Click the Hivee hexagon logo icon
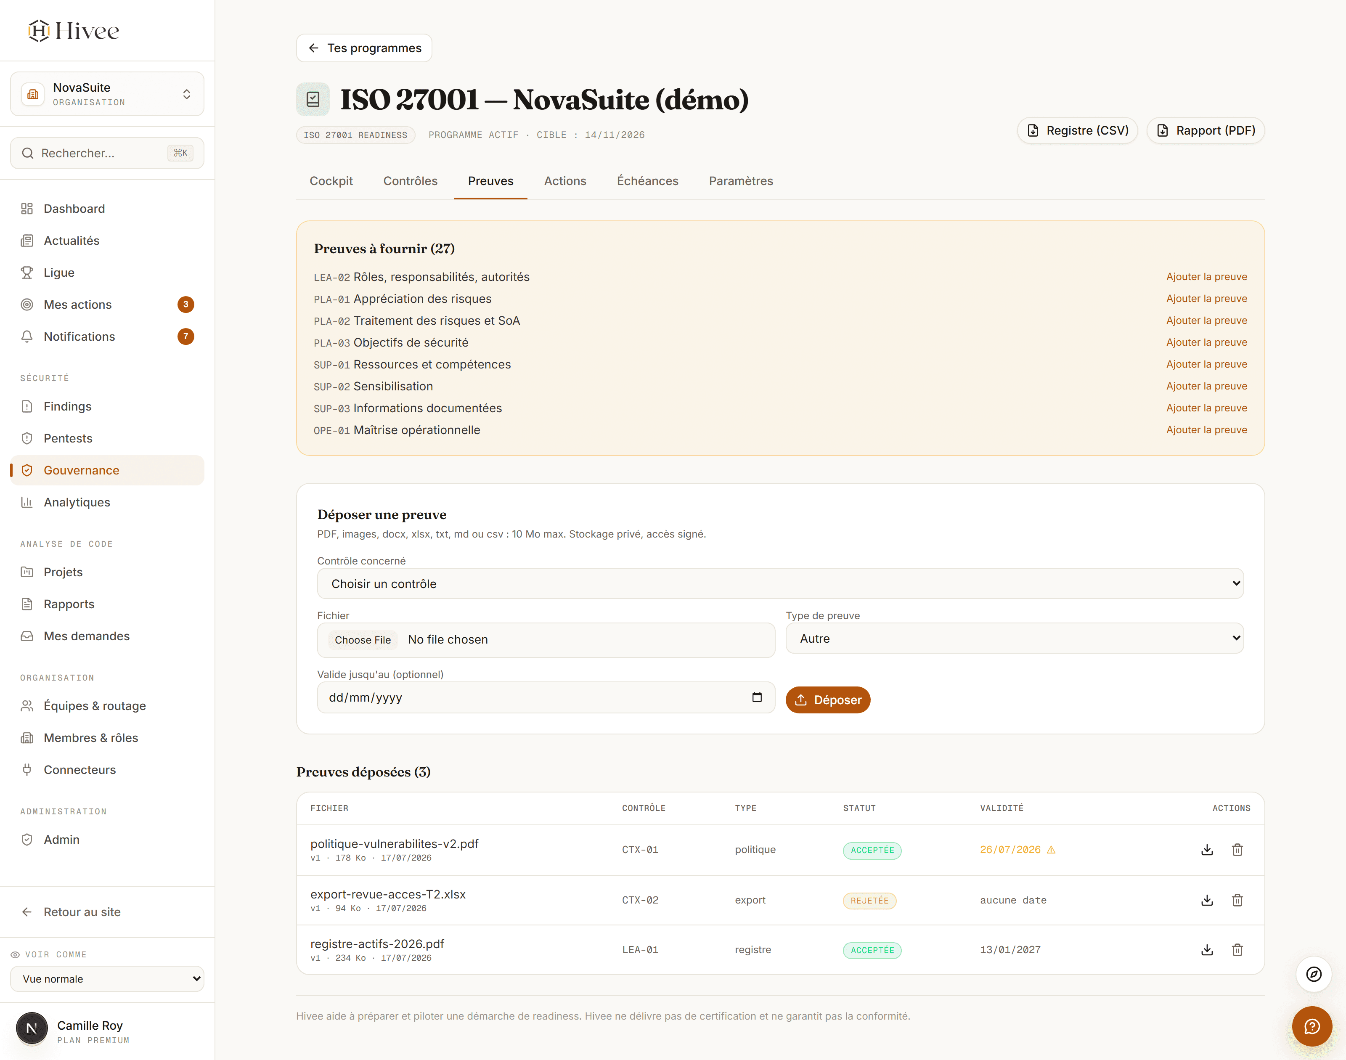The height and width of the screenshot is (1060, 1346). [x=38, y=30]
